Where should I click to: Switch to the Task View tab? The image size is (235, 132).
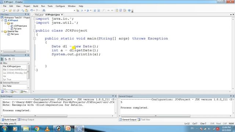click(x=144, y=120)
